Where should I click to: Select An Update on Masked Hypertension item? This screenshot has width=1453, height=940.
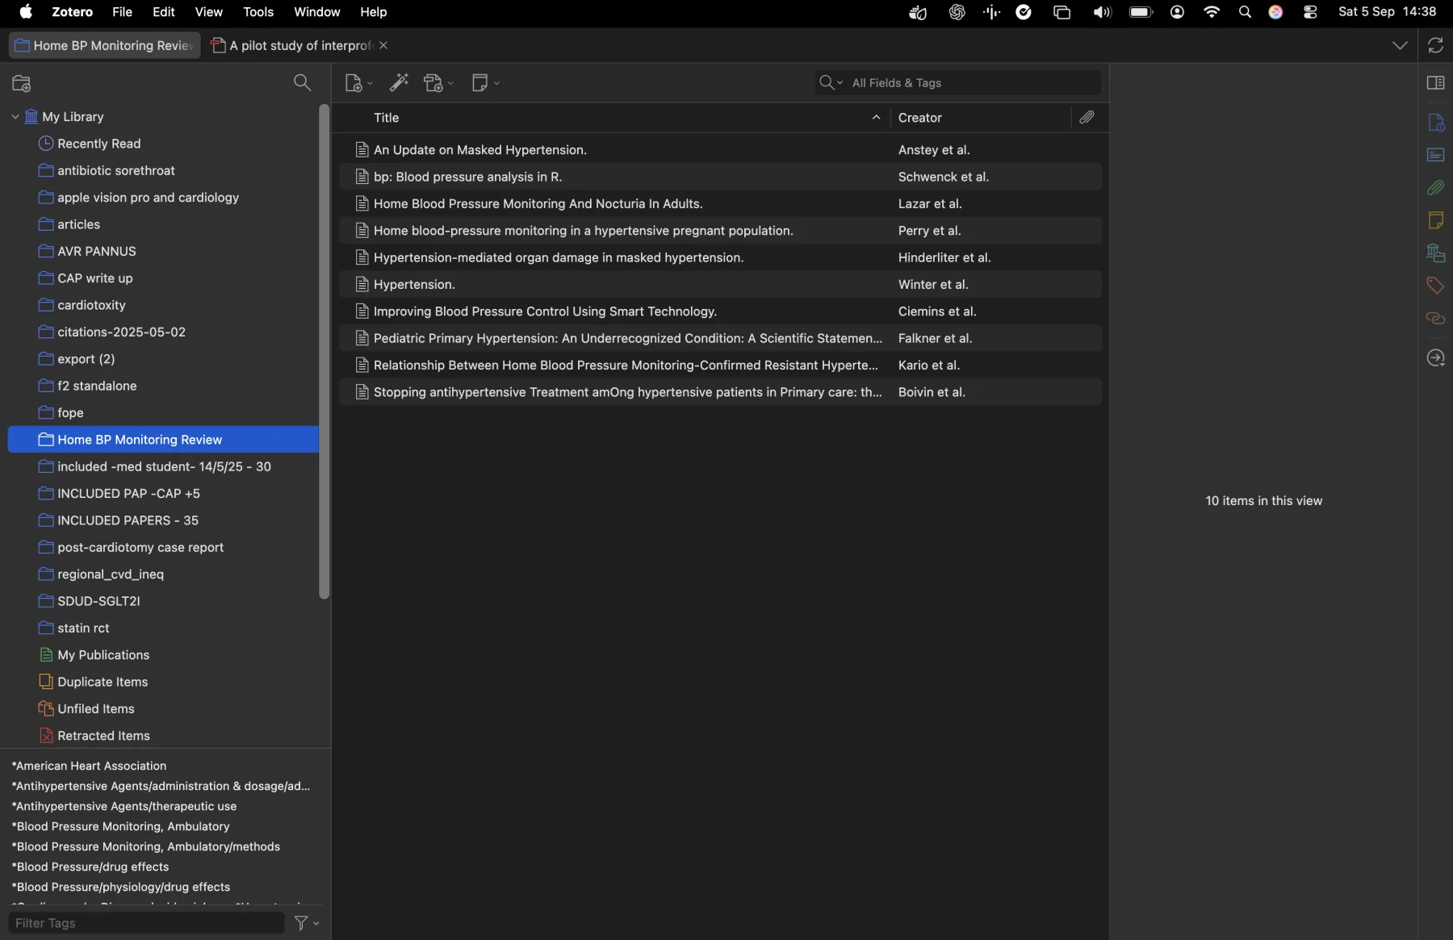(720, 150)
